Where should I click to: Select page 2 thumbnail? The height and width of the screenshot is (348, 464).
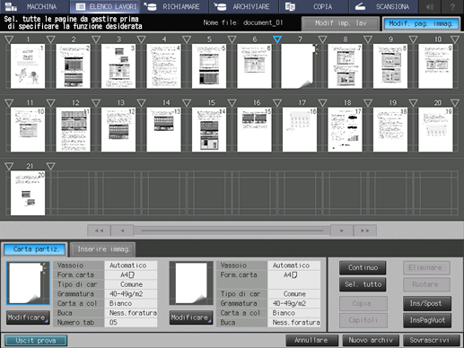point(73,66)
